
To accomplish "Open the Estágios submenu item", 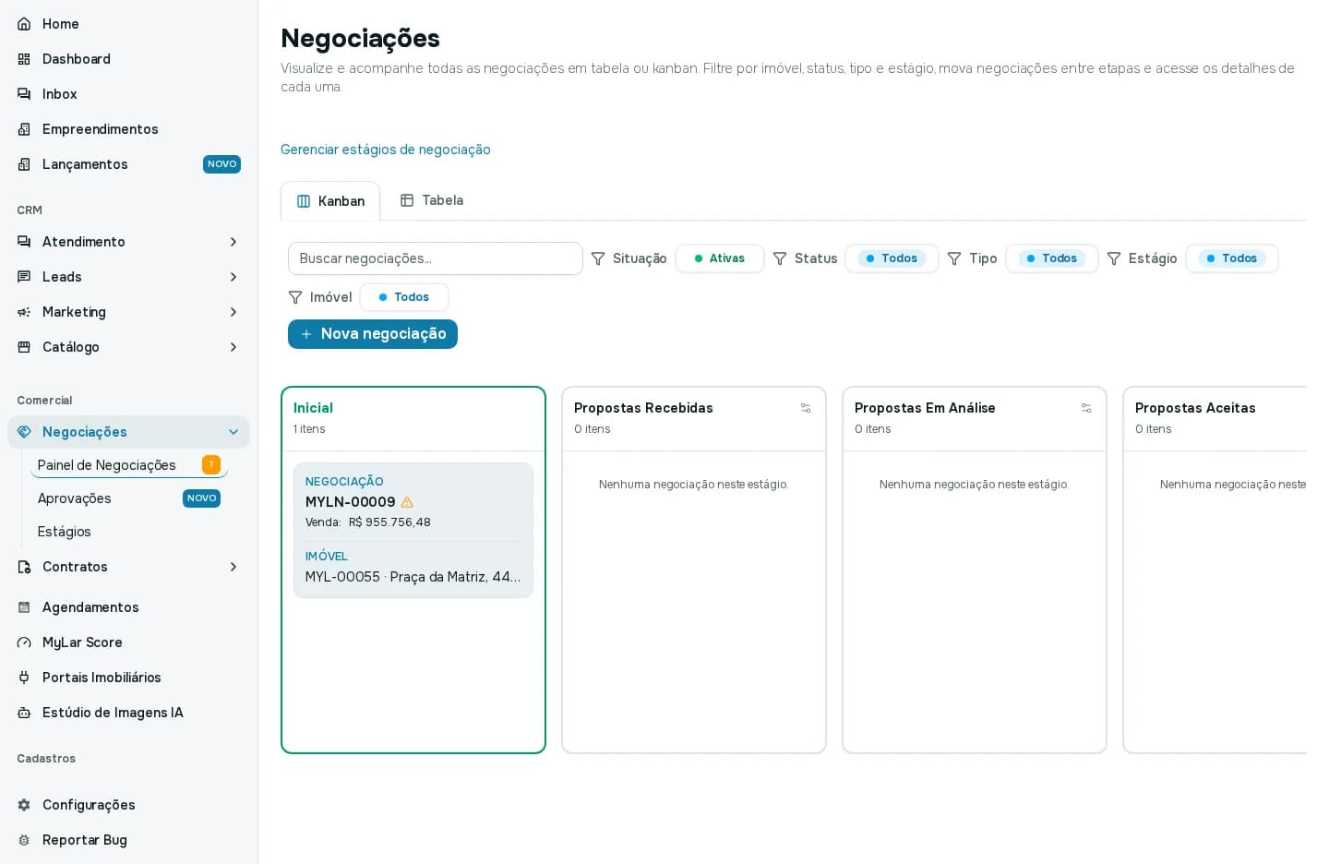I will click(129, 532).
